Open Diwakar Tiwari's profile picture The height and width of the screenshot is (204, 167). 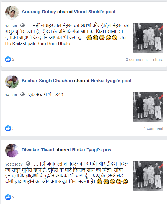12,151
